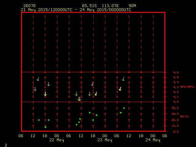Click the SPD(MPS) axis label
Image resolution: width=196 pixels, height=147 pixels.
pos(187,87)
